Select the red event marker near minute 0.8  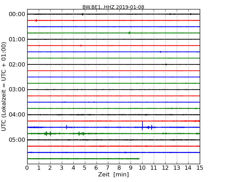[x=36, y=20]
